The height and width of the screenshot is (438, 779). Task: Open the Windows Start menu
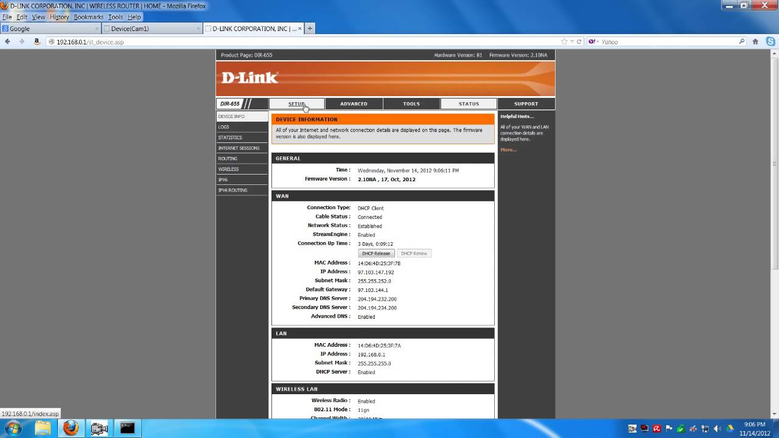pyautogui.click(x=13, y=428)
